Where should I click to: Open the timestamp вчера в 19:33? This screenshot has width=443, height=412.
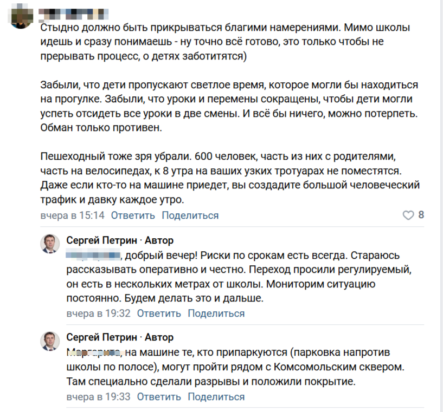coord(98,397)
